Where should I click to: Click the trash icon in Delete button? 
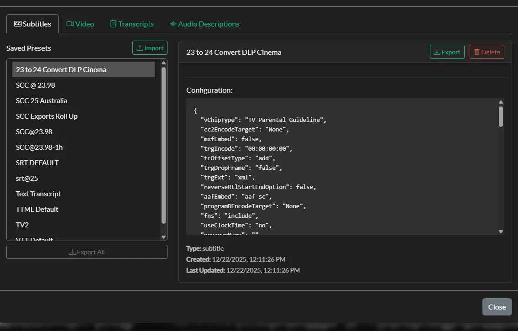tap(477, 52)
